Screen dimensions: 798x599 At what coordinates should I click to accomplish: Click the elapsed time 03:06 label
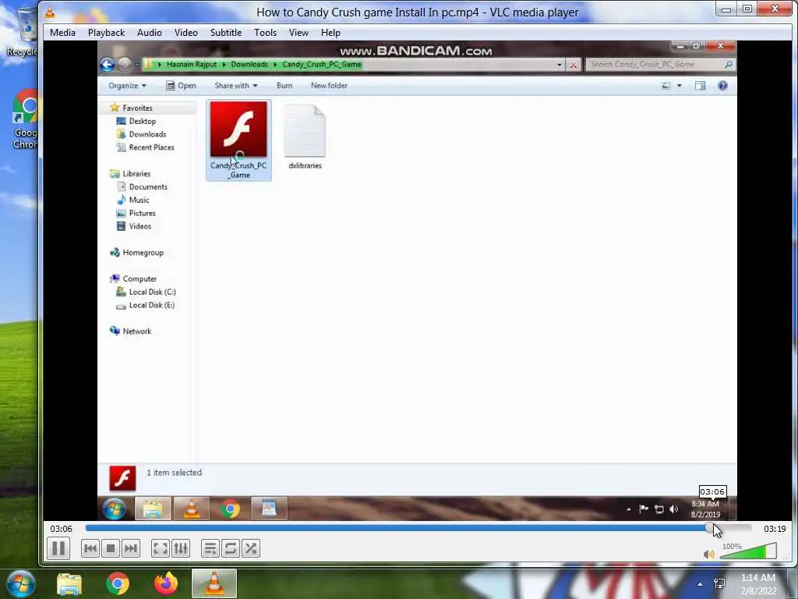click(x=61, y=529)
